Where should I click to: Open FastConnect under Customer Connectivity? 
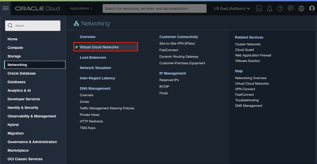coord(169,50)
